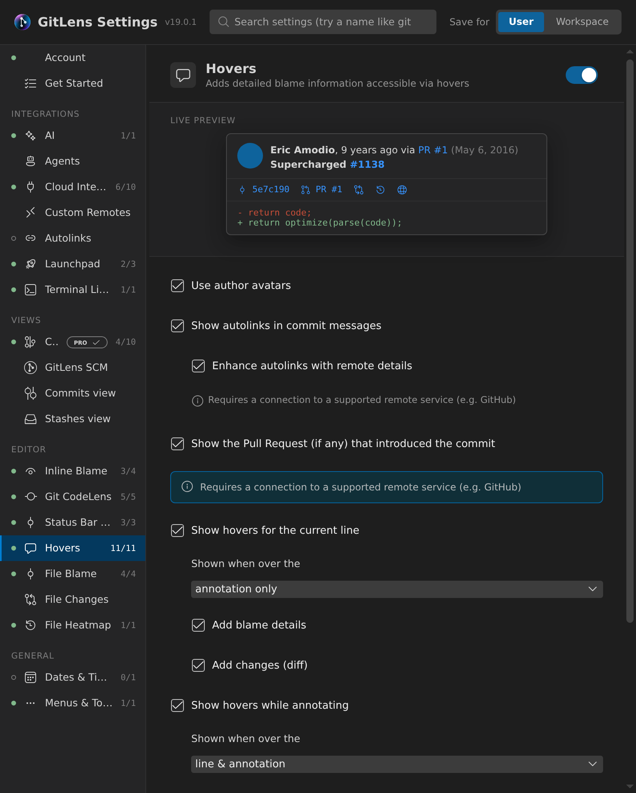Viewport: 636px width, 793px height.
Task: Toggle the Hovers feature switch off
Action: point(581,75)
